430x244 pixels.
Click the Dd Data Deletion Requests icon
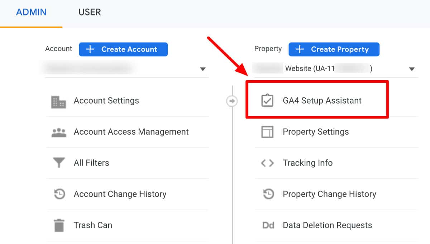[268, 225]
